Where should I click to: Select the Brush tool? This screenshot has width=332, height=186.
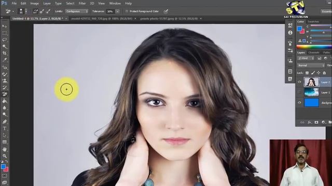coord(5,74)
